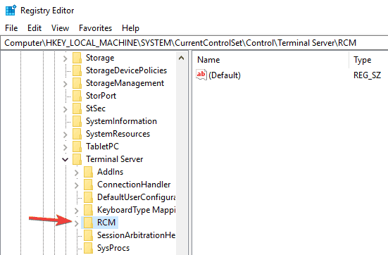Select the TabletPC folder icon

point(77,147)
